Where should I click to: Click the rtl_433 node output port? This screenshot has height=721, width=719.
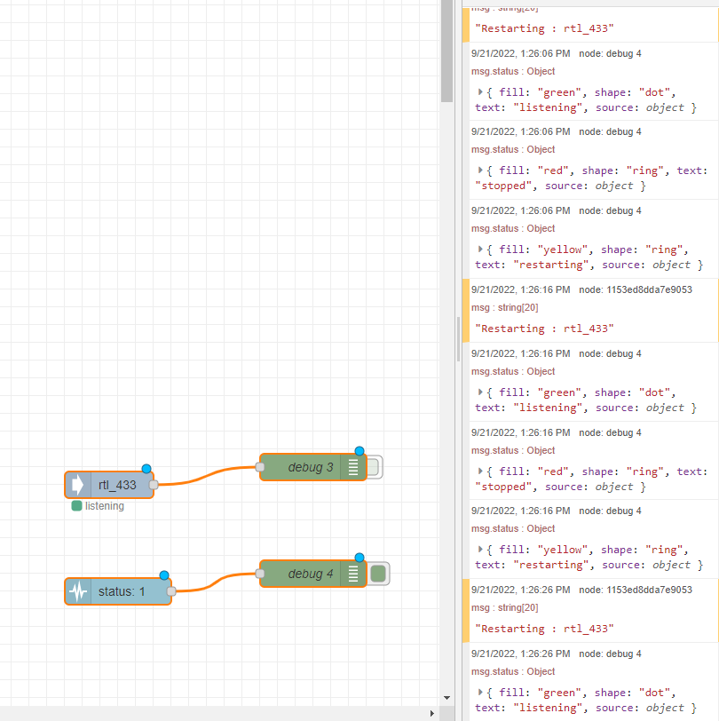pyautogui.click(x=154, y=485)
